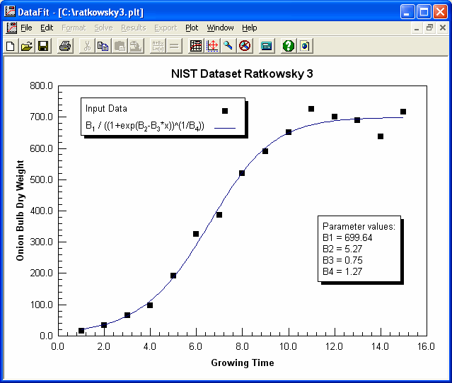Viewport: 452px width, 383px height.
Task: Click the Onion Bulb Dry Weight y-axis label
Action: pyautogui.click(x=21, y=211)
